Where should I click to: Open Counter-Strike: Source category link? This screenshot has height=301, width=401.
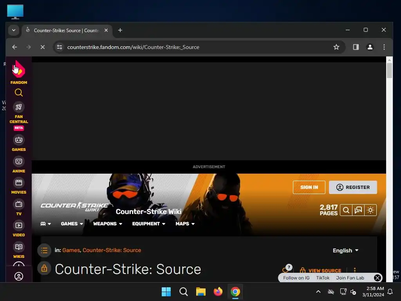pyautogui.click(x=112, y=250)
